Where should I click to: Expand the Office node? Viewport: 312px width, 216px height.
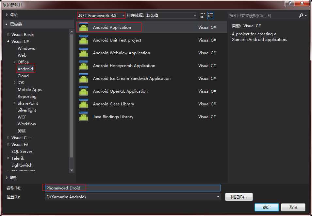14,62
